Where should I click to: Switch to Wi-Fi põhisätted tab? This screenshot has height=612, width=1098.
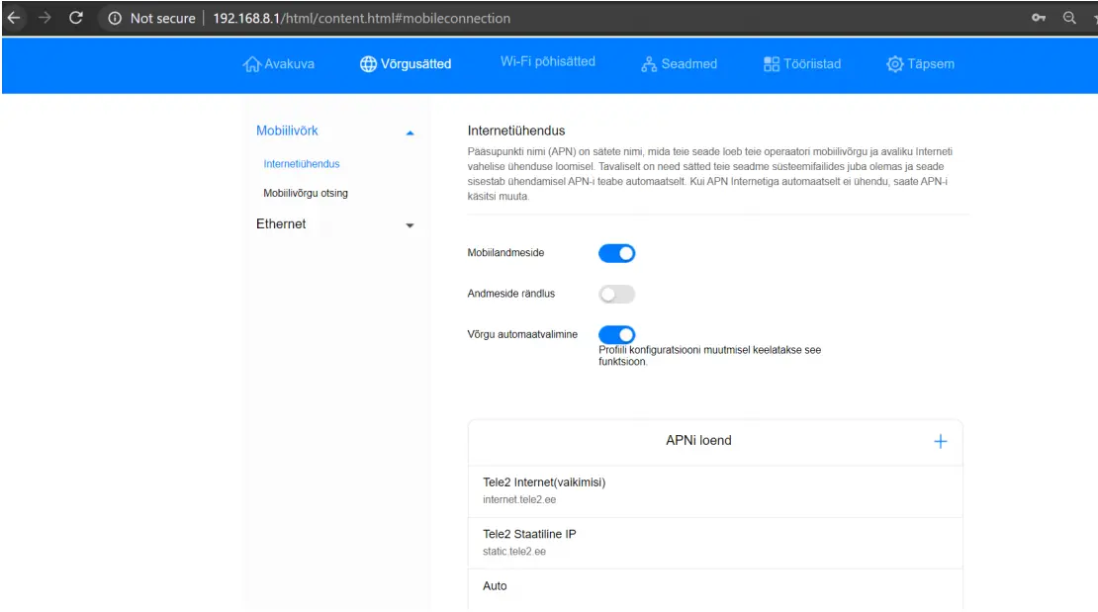coord(548,61)
